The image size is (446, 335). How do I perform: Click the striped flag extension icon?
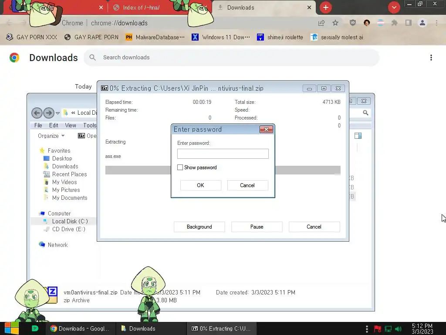pos(381,23)
